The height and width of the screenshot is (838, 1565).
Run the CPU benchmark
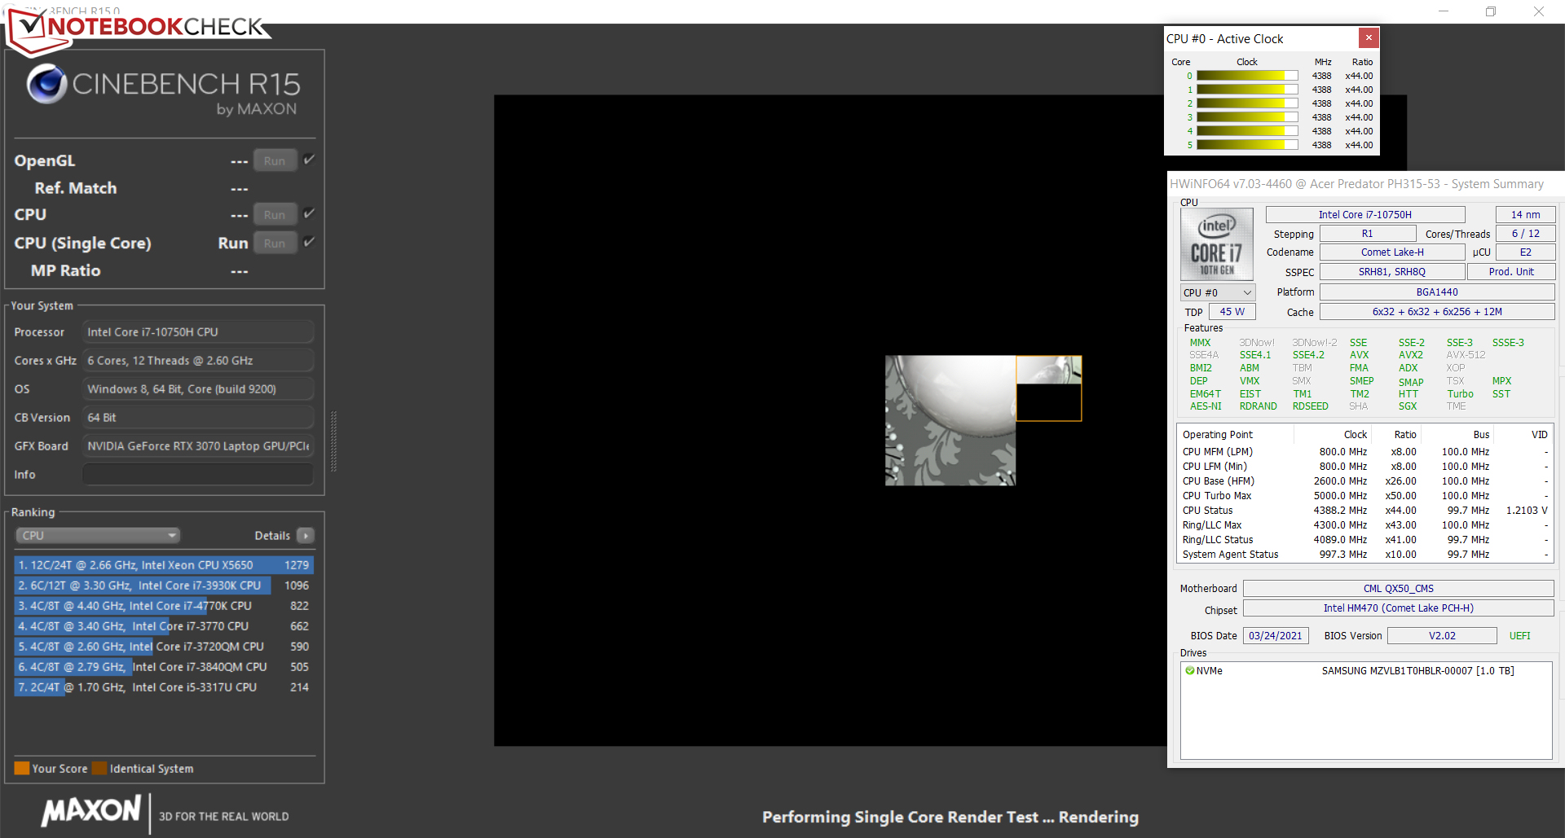click(x=275, y=215)
